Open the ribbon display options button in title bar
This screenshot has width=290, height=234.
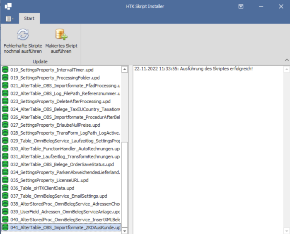(x=241, y=7)
